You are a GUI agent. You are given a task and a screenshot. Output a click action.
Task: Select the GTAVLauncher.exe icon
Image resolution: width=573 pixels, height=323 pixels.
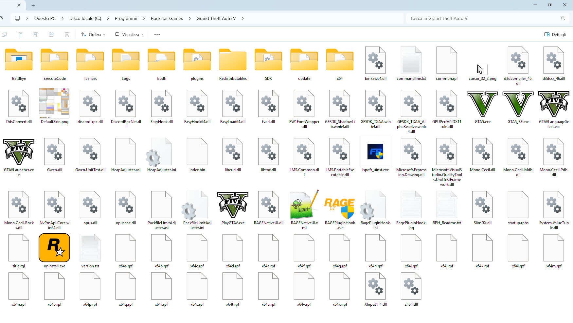pyautogui.click(x=19, y=152)
